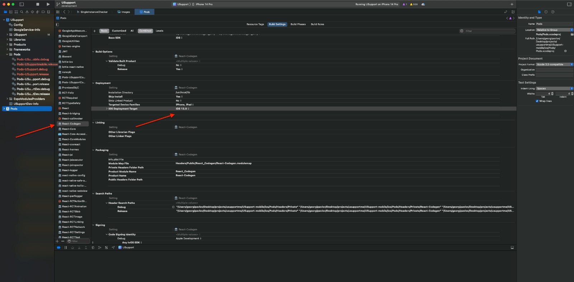Show the History inspector
Viewport: 574px width, 282px height.
[x=546, y=12]
